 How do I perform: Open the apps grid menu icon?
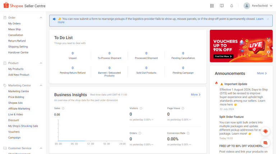(x=212, y=6)
